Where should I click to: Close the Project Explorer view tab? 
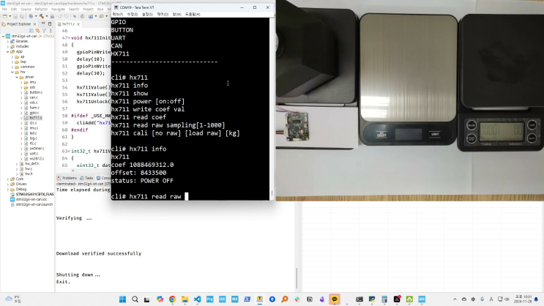pyautogui.click(x=34, y=24)
